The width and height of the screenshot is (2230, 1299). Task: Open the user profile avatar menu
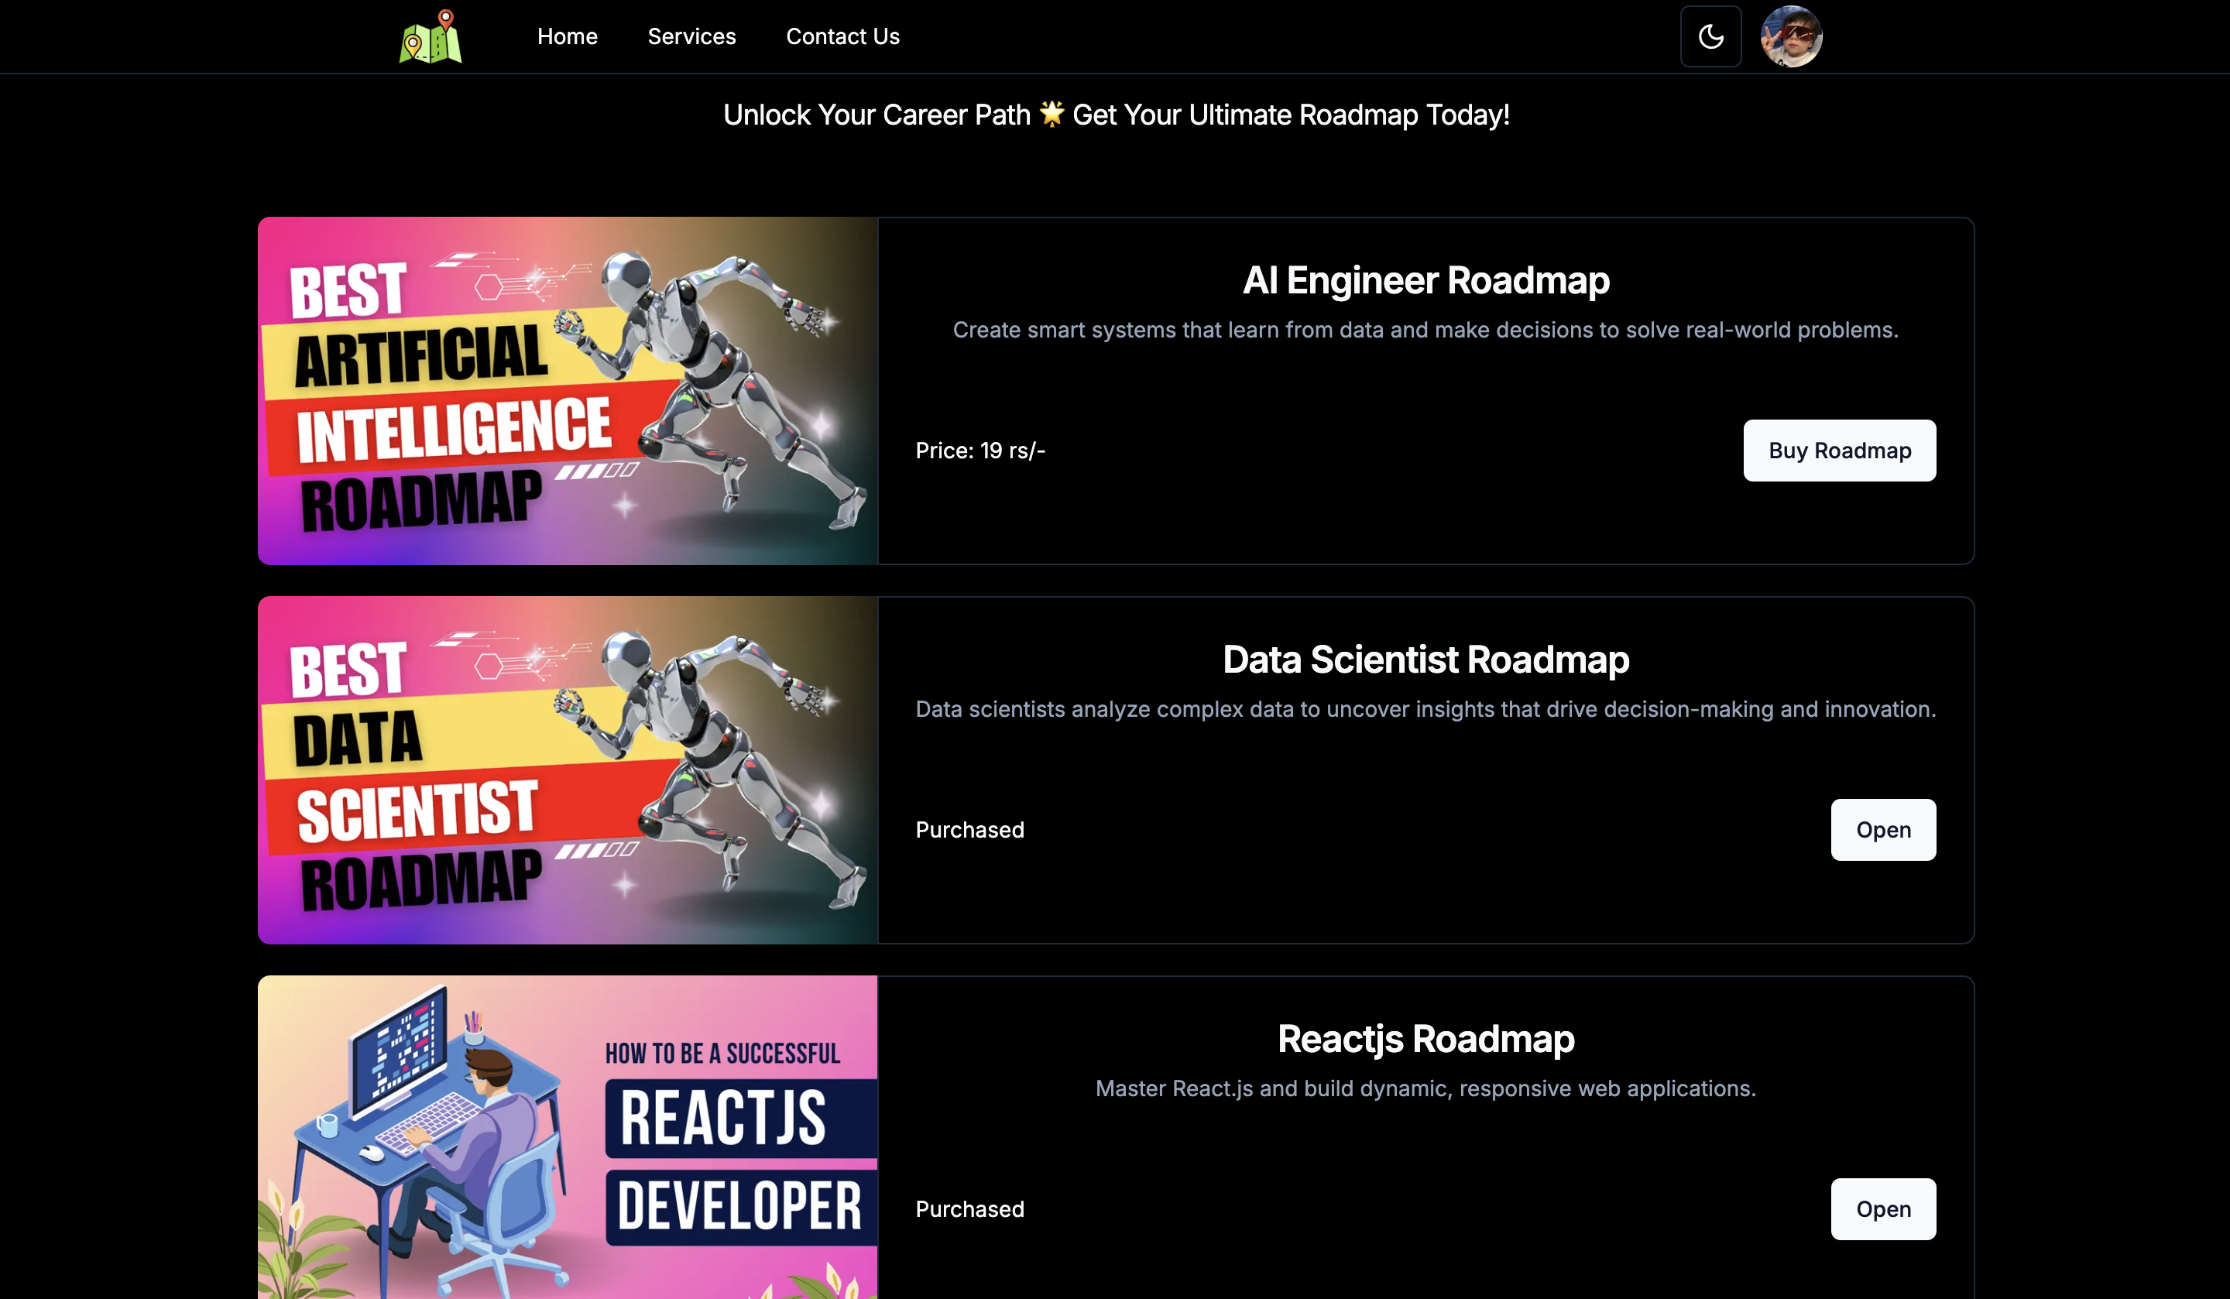(1791, 36)
